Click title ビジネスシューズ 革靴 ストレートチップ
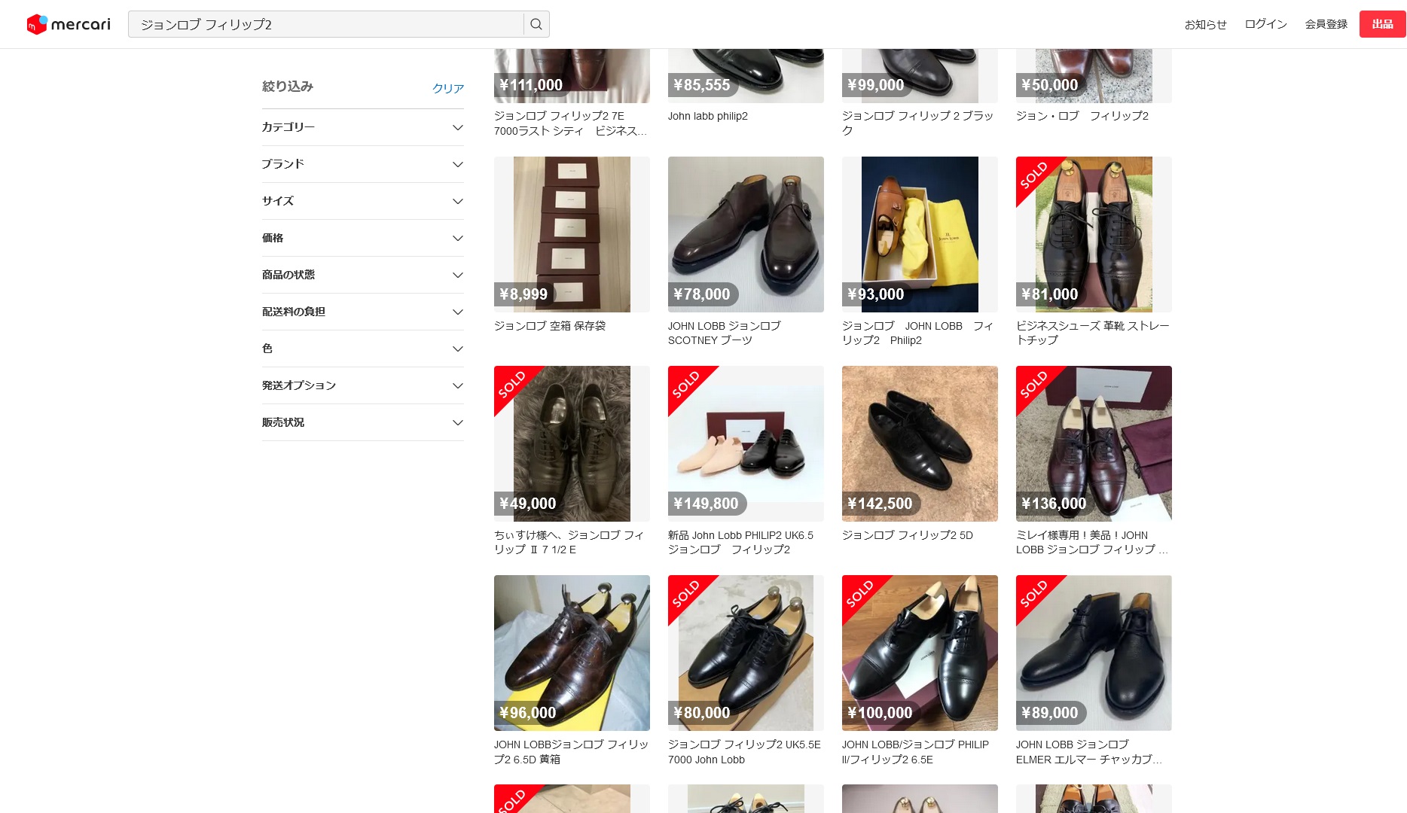The width and height of the screenshot is (1407, 813). [1093, 333]
